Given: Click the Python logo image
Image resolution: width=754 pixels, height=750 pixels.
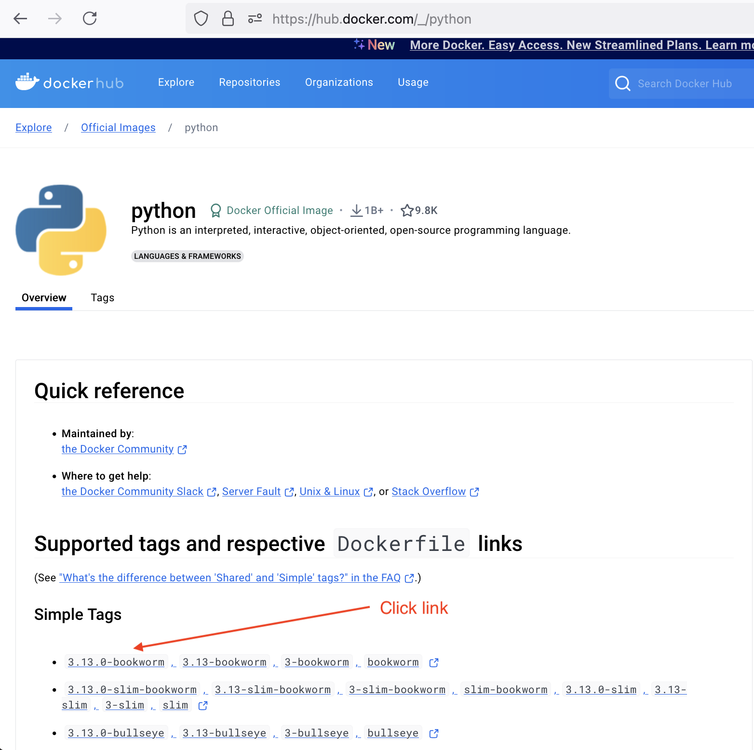Looking at the screenshot, I should tap(61, 230).
